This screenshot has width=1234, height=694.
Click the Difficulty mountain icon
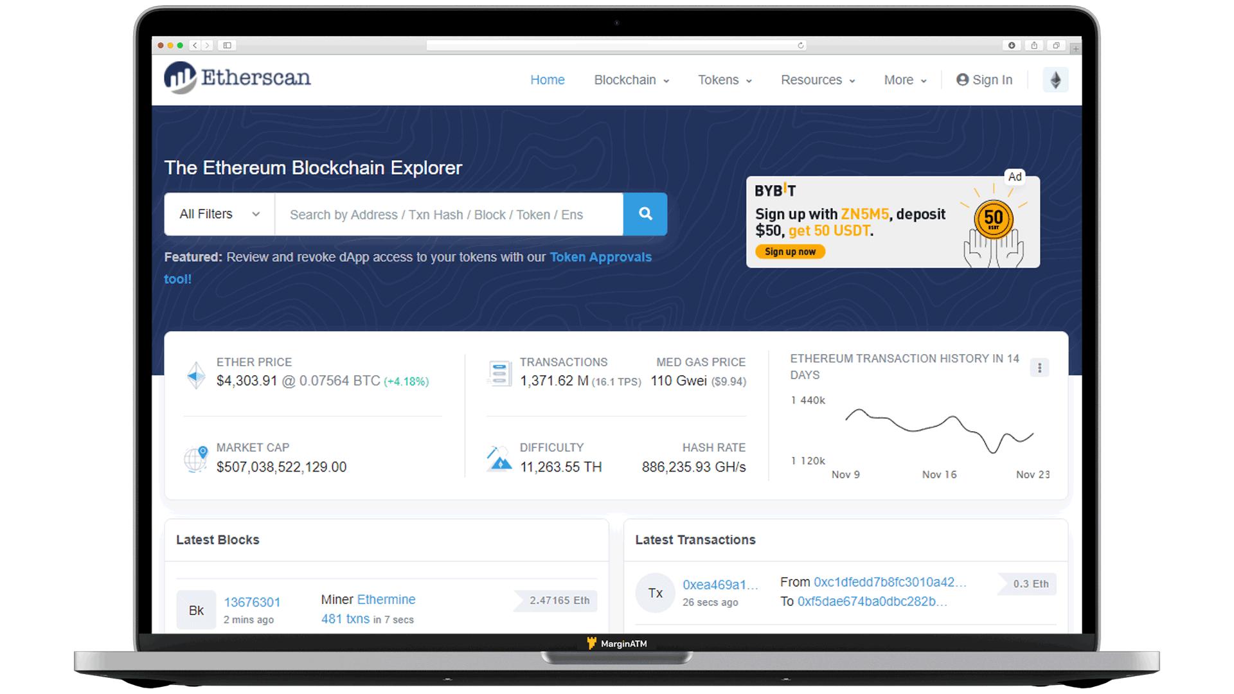(499, 459)
